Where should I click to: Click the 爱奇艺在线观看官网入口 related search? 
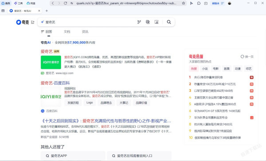[x=139, y=156]
